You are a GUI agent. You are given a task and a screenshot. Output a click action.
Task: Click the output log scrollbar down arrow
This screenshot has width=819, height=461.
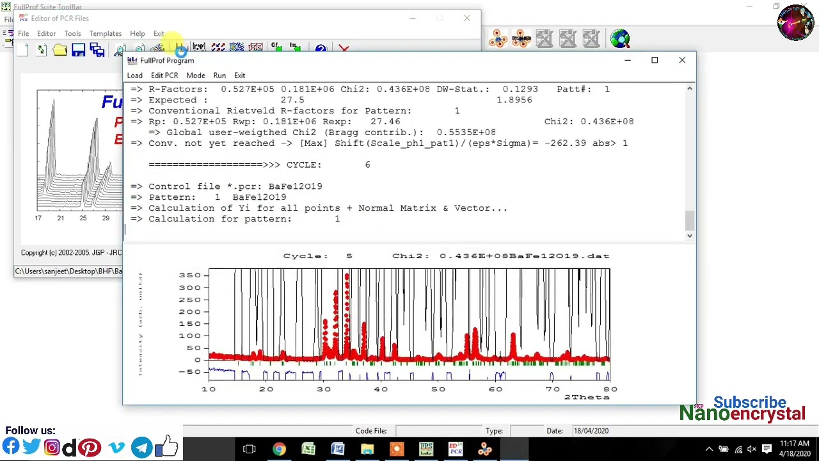click(x=689, y=236)
